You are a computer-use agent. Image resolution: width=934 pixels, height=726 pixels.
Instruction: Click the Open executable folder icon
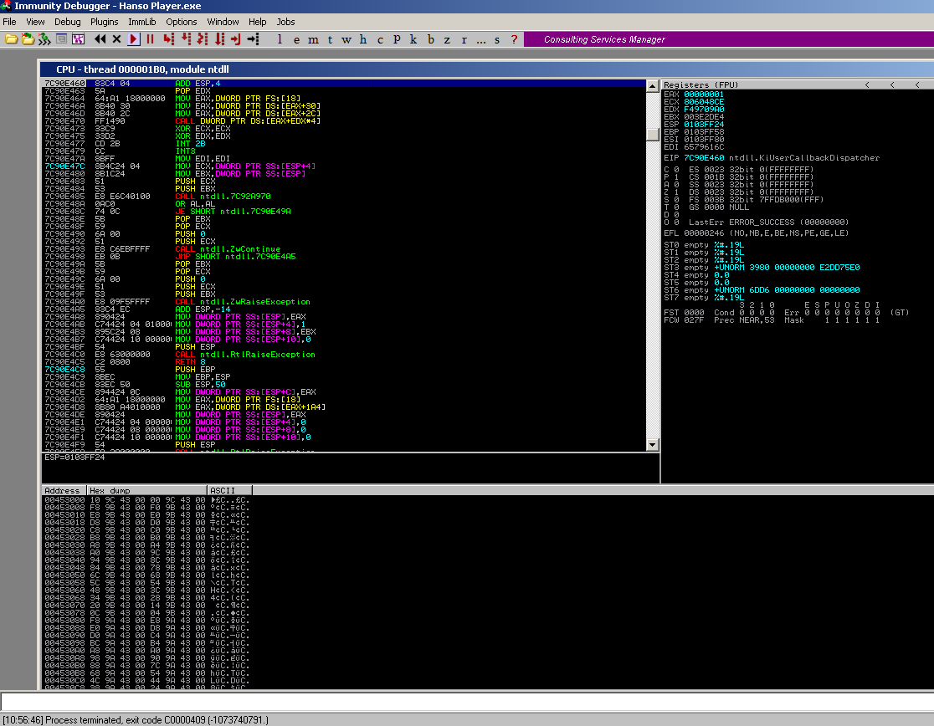tap(12, 39)
